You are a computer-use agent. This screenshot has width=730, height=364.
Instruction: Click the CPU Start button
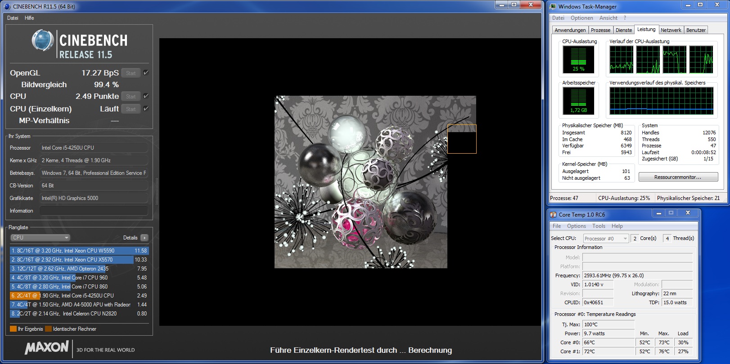pyautogui.click(x=131, y=96)
